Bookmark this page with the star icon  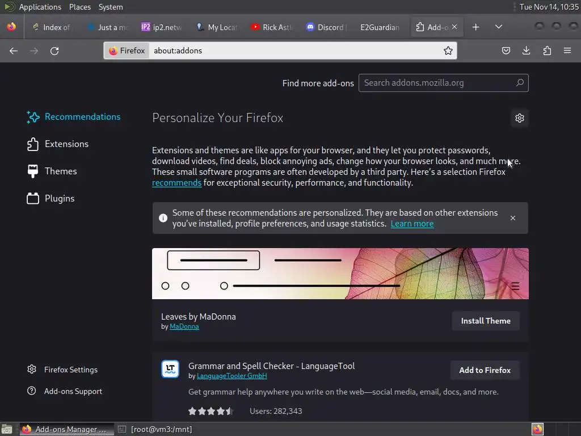[x=448, y=51]
